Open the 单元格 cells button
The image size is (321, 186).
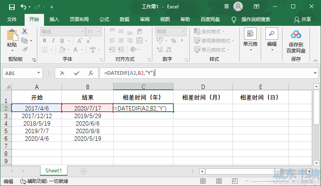click(250, 40)
